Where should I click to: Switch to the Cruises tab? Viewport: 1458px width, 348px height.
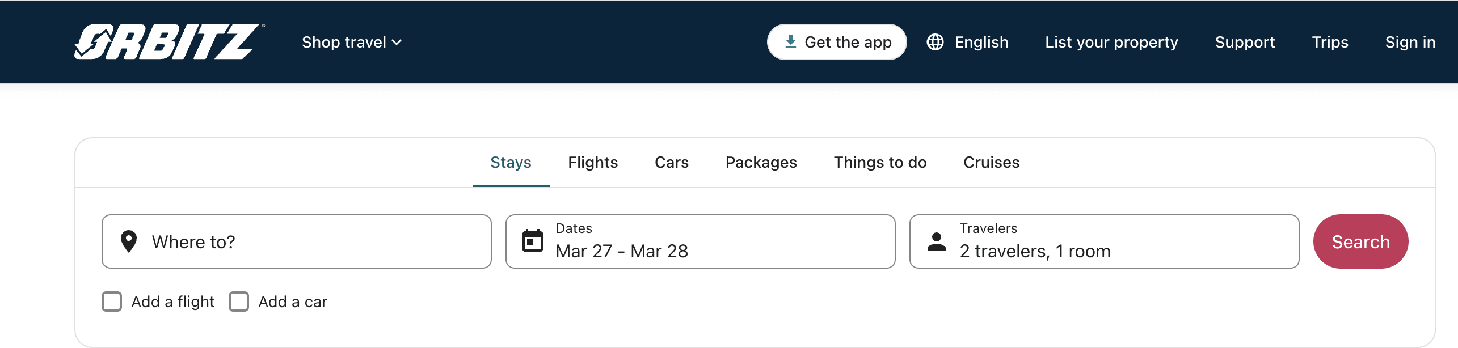(x=991, y=163)
